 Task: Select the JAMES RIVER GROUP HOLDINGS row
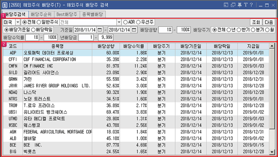click(136, 86)
